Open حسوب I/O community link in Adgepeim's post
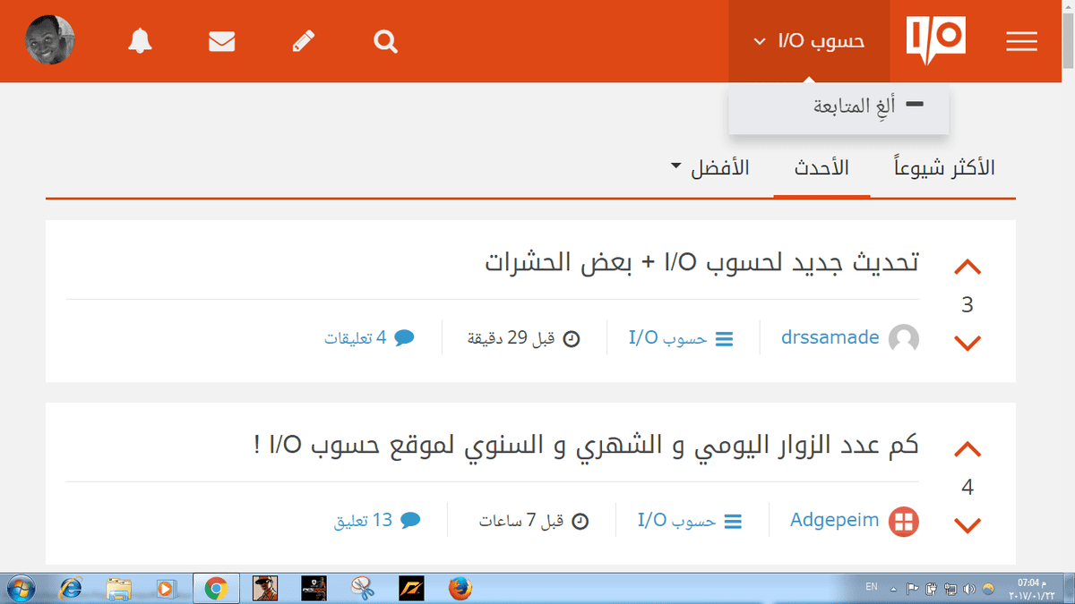Image resolution: width=1075 pixels, height=604 pixels. click(690, 521)
